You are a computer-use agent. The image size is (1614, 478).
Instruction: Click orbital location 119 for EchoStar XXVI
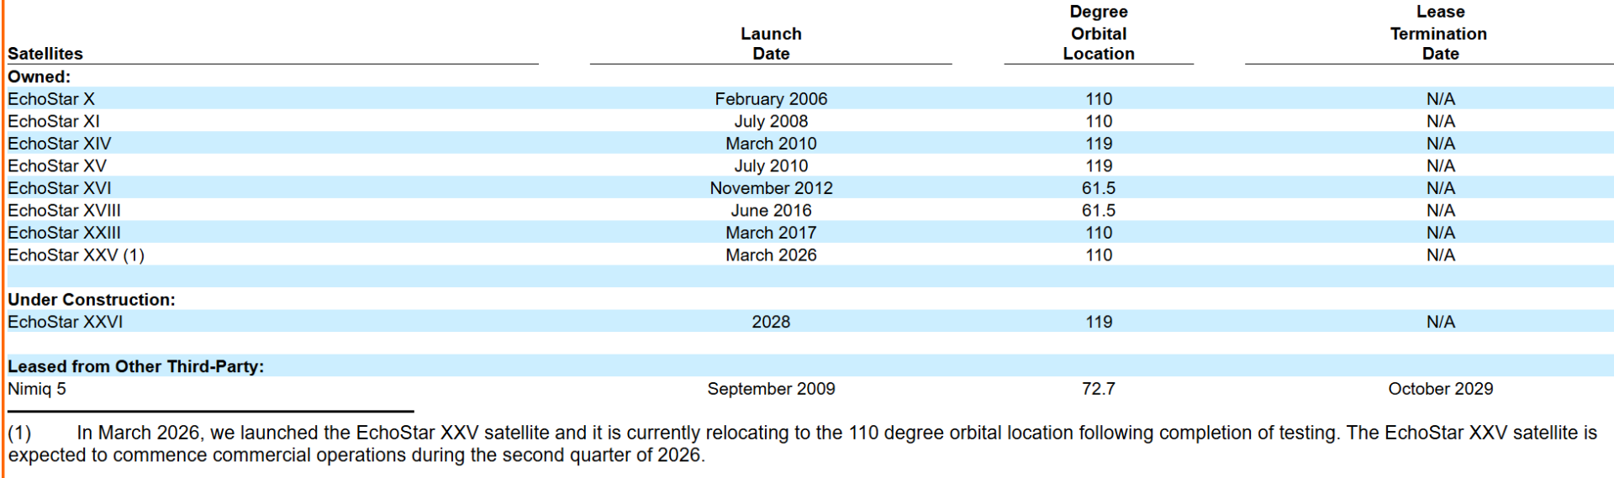coord(1099,322)
